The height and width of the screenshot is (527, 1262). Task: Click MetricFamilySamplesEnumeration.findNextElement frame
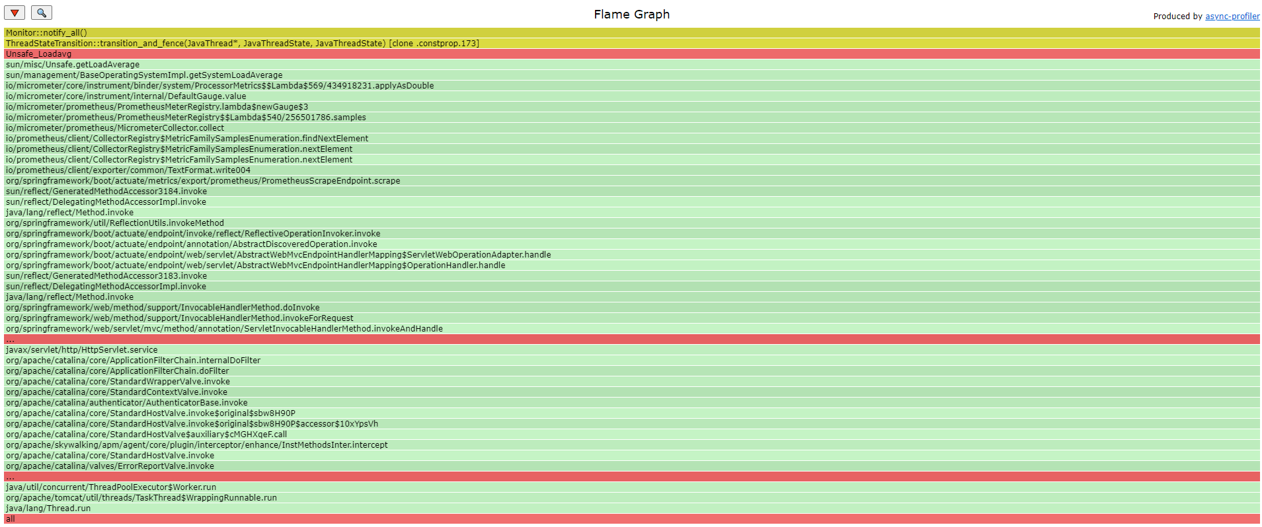coord(631,139)
